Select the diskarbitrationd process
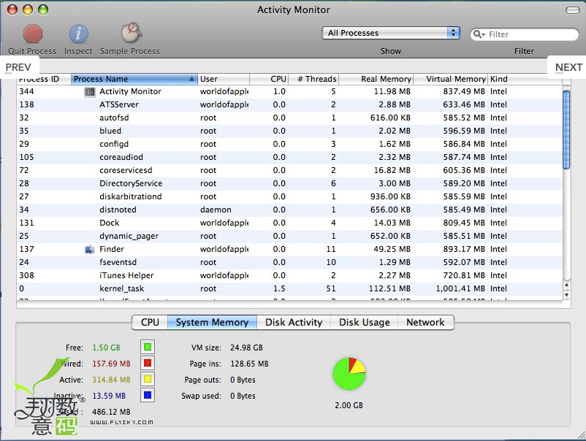Image resolution: width=586 pixels, height=441 pixels. [289, 196]
